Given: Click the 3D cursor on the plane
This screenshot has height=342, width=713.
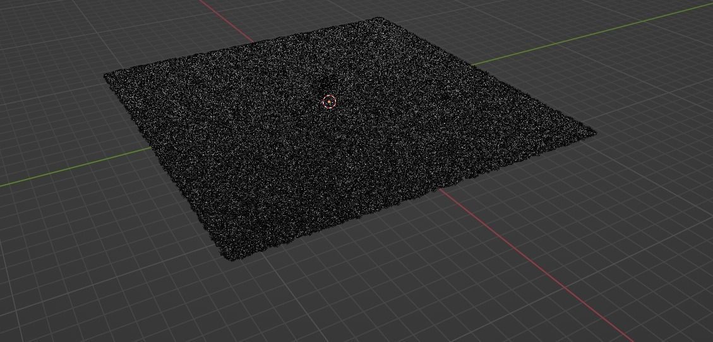Looking at the screenshot, I should [x=329, y=102].
